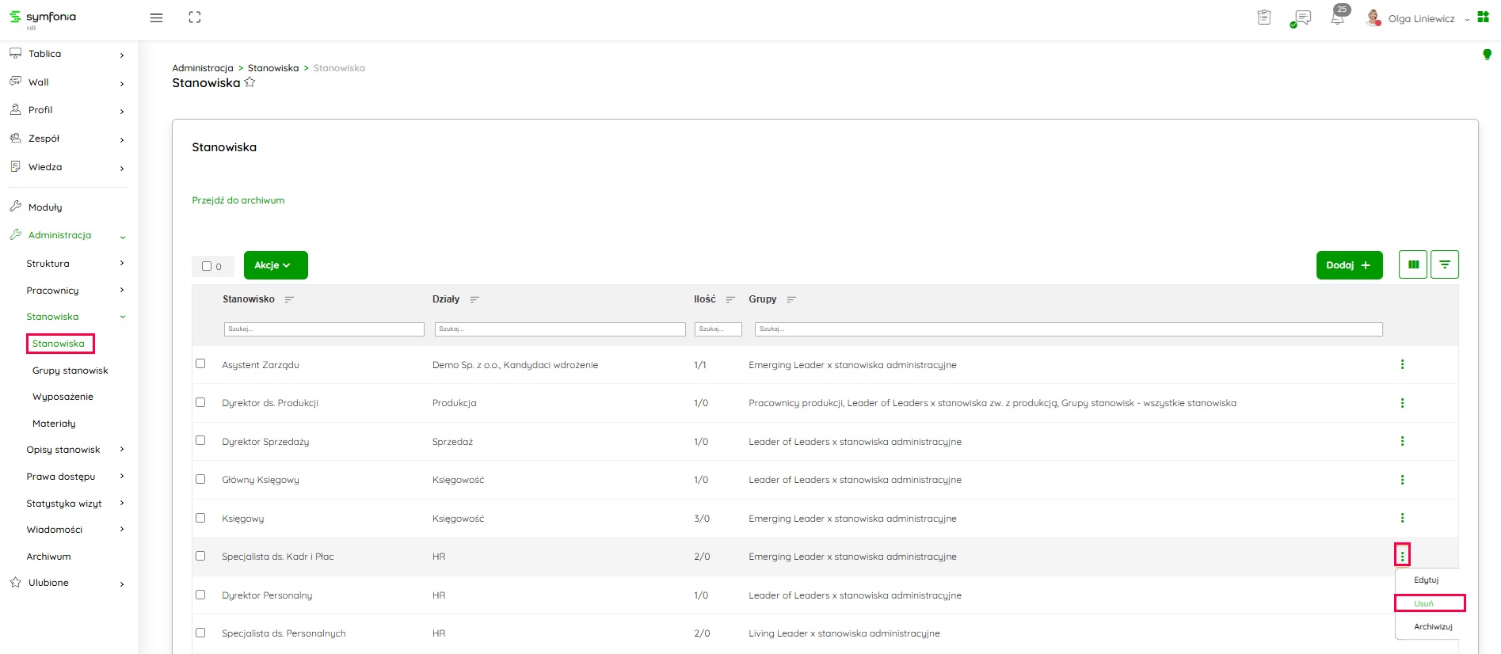Open column visibility settings icon
1501x654 pixels.
pyautogui.click(x=1413, y=264)
